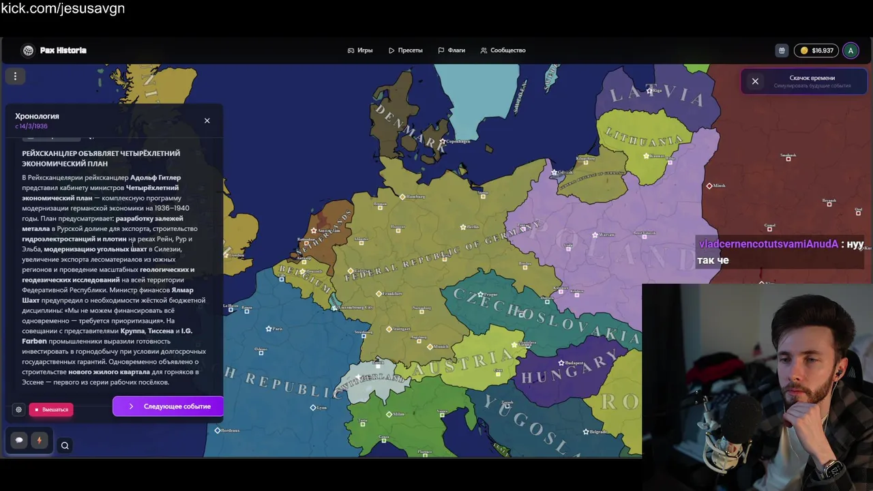
Task: Select the Warsaw capital star in Poland
Action: 595,235
